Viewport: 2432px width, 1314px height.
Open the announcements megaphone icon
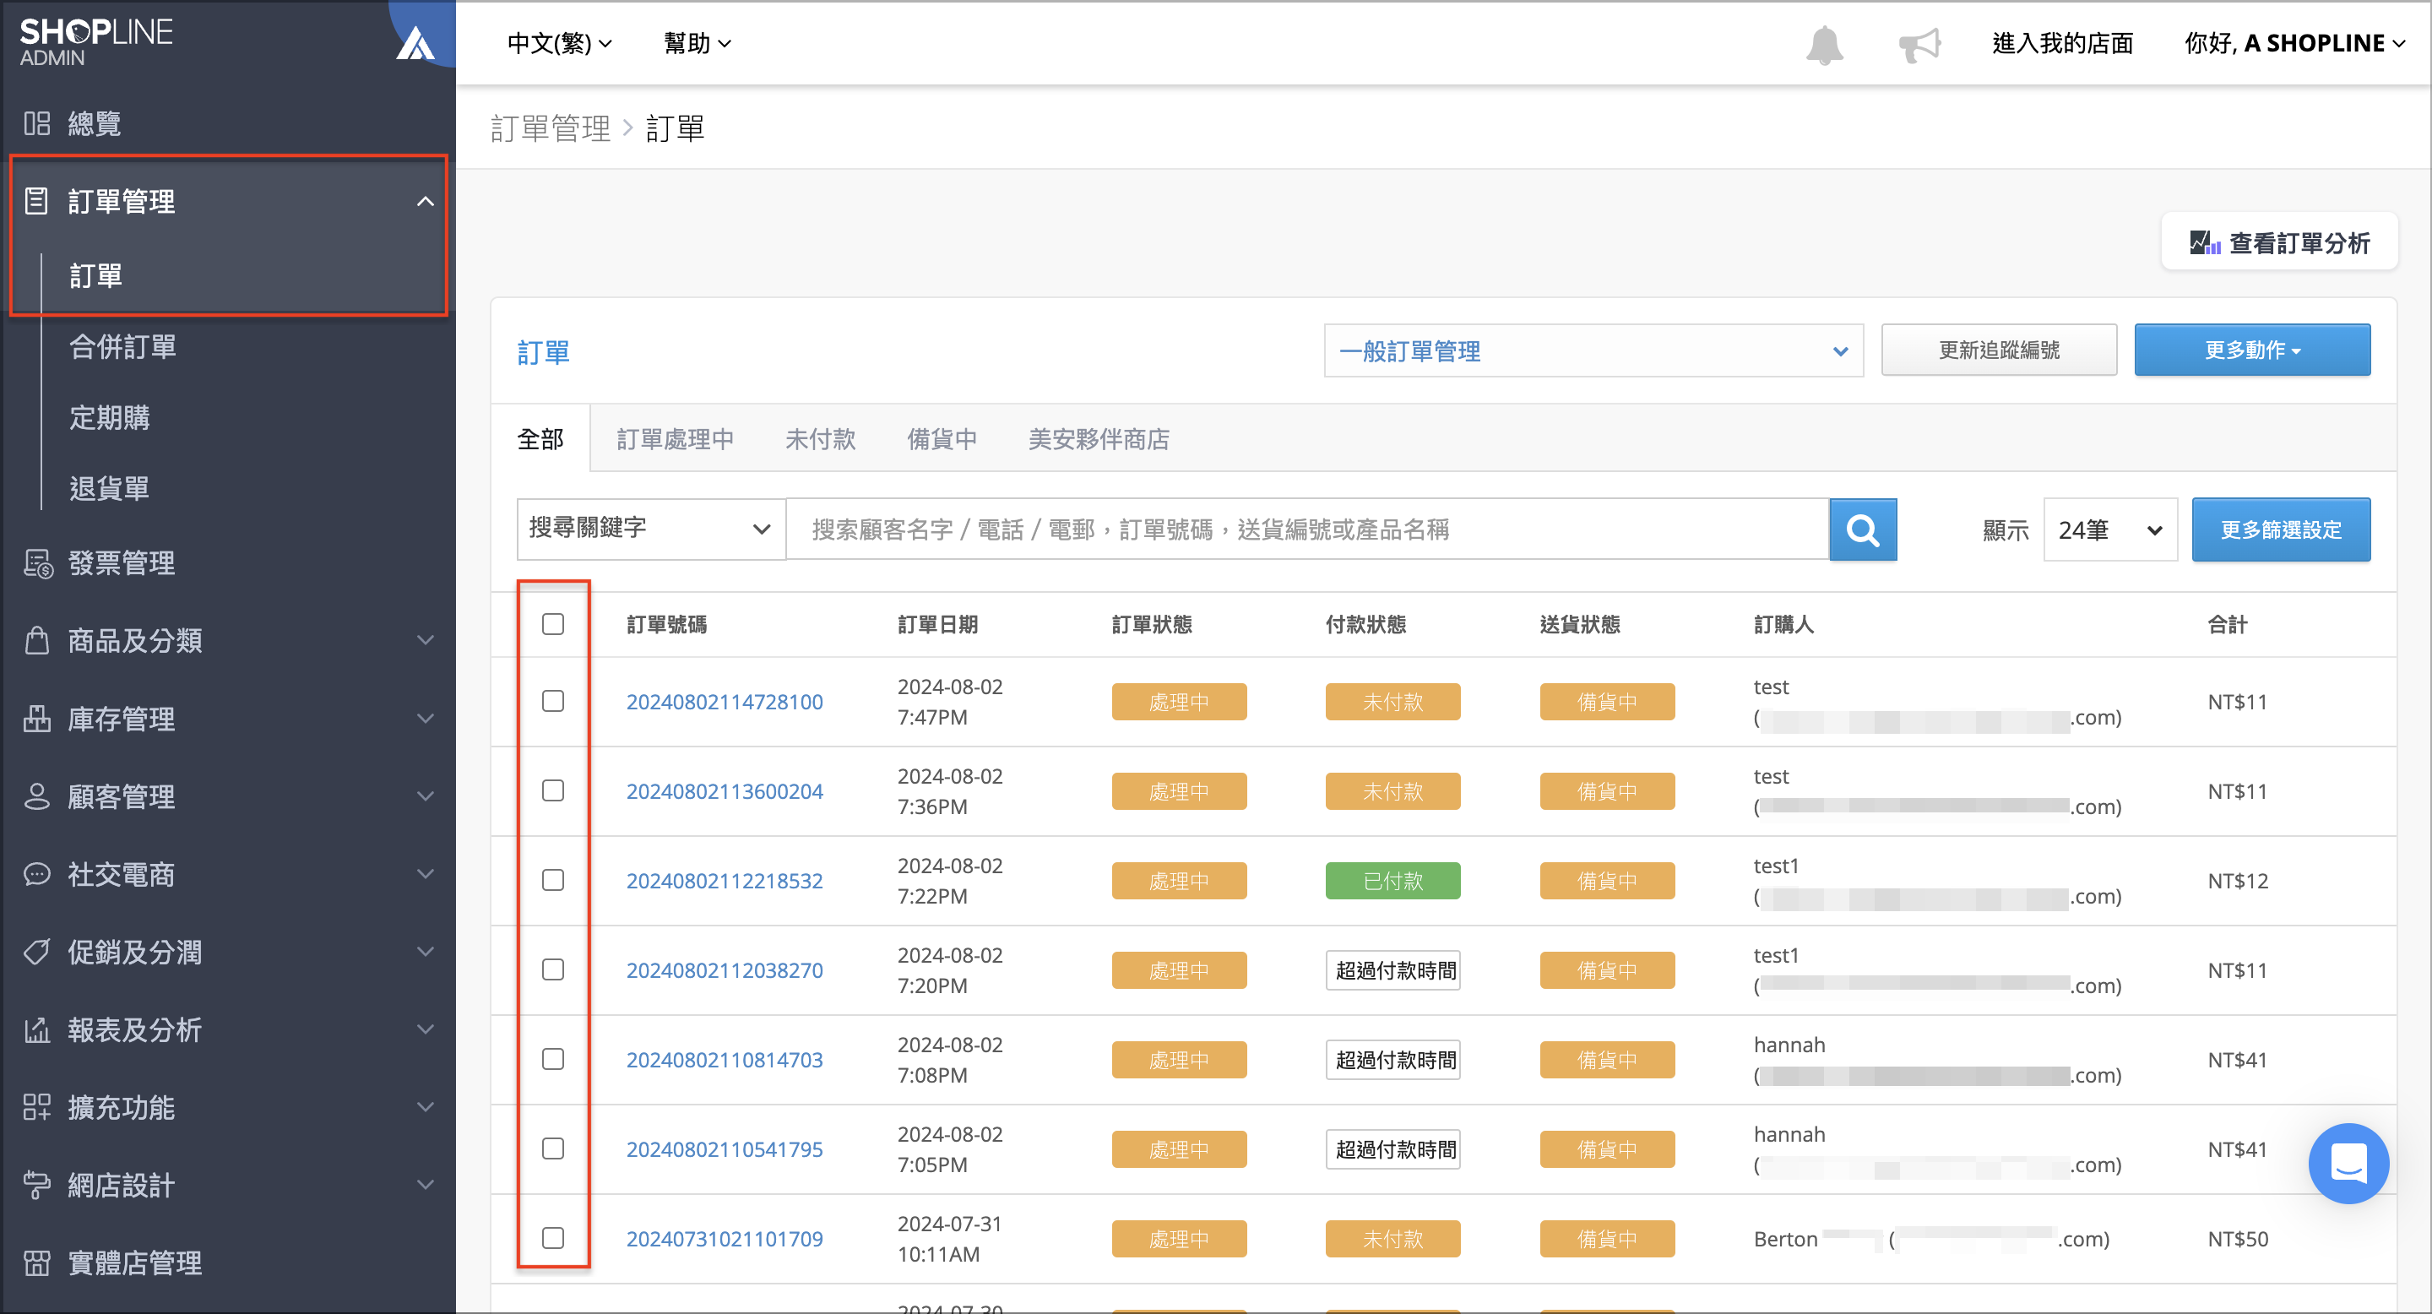tap(1919, 45)
